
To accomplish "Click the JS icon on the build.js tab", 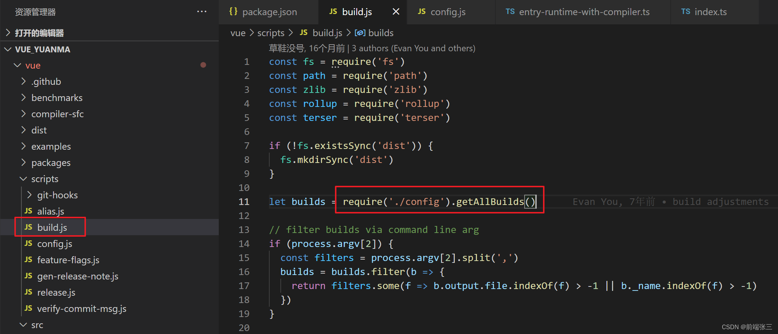I will tap(333, 12).
